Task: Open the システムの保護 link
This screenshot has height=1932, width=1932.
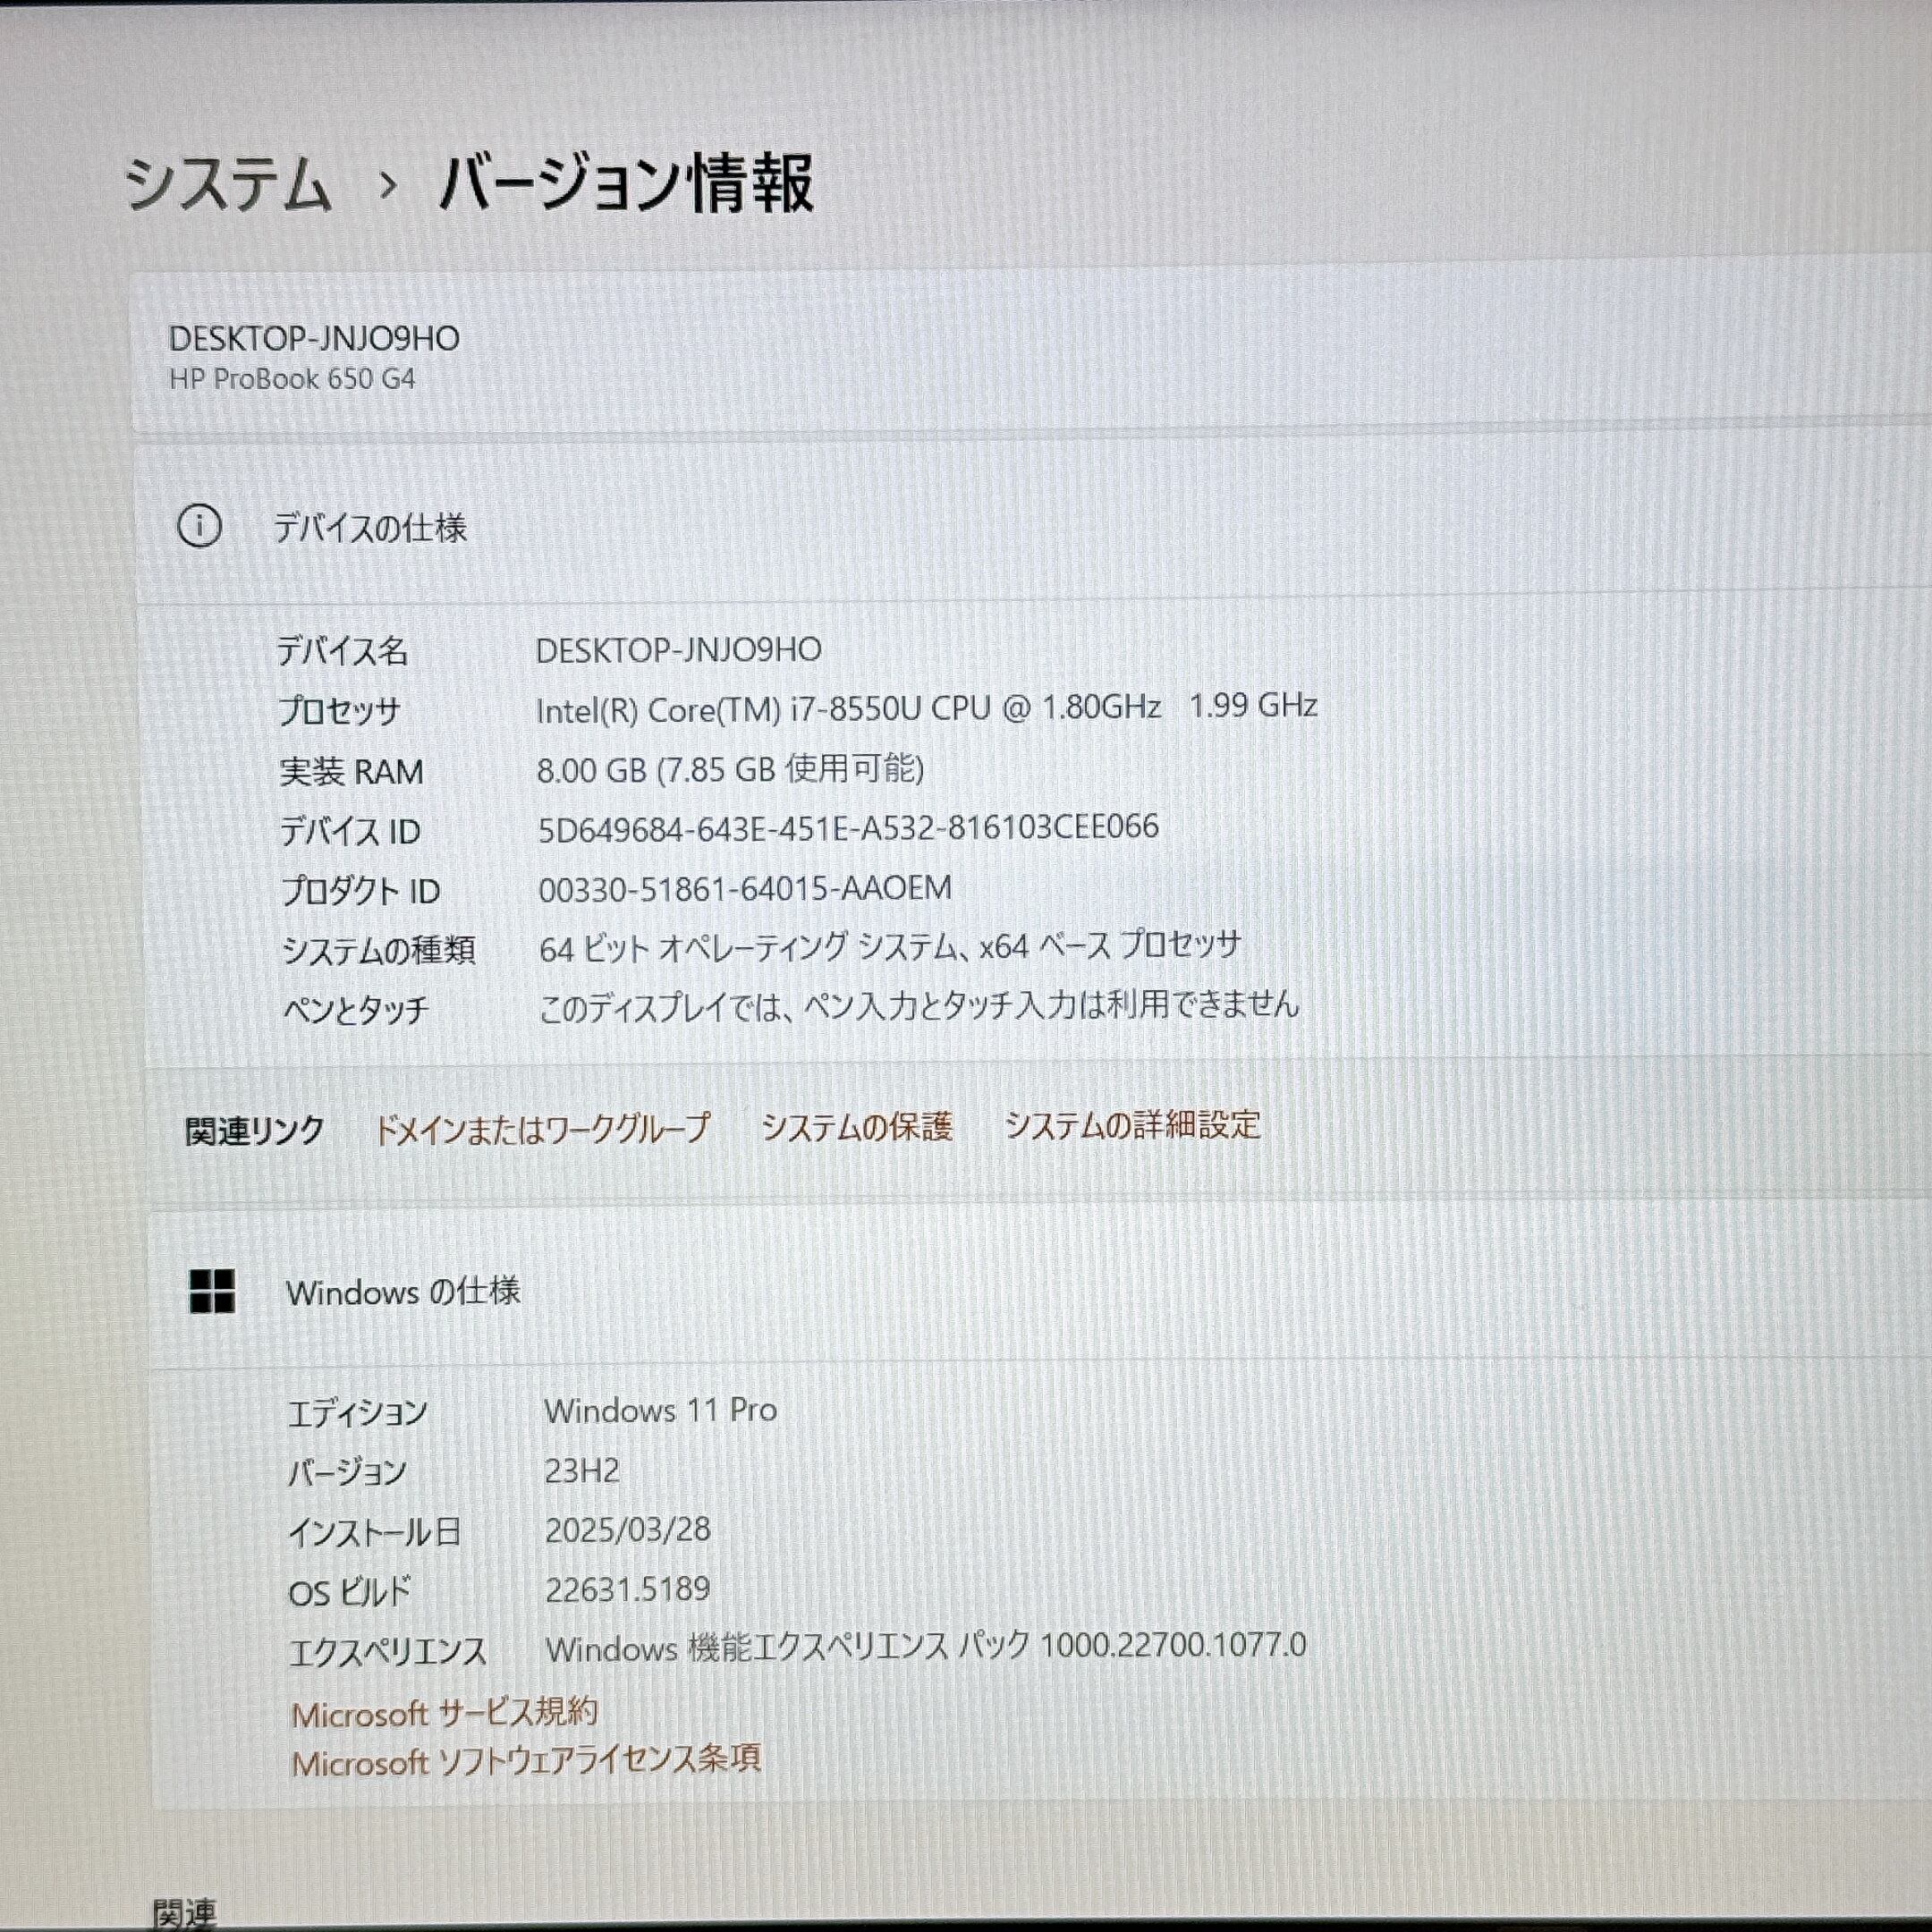Action: point(856,1127)
